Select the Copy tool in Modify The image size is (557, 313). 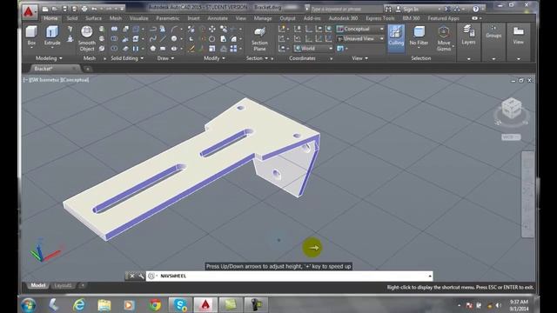(224, 29)
